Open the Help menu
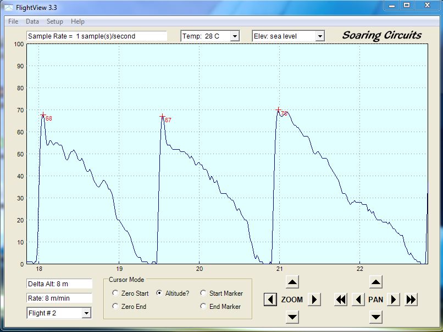Viewport: 443px width, 332px height. (x=77, y=21)
